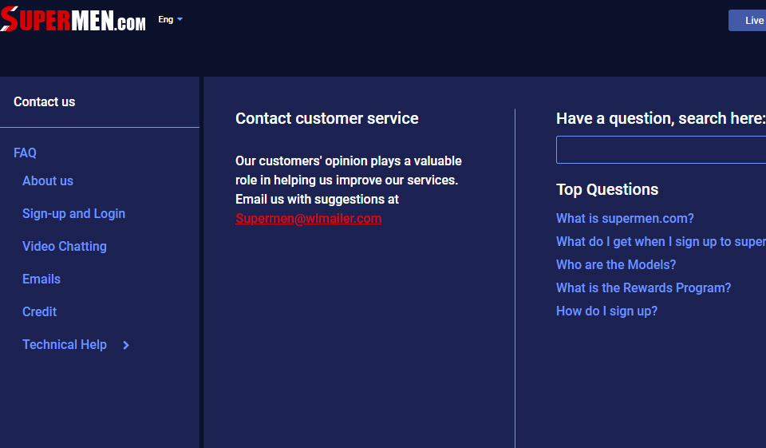Open Emails help topic
Image resolution: width=766 pixels, height=448 pixels.
pyautogui.click(x=41, y=279)
